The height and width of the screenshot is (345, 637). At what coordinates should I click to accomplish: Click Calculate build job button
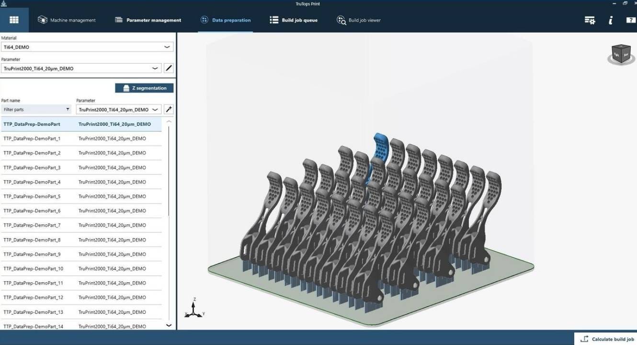pos(606,339)
